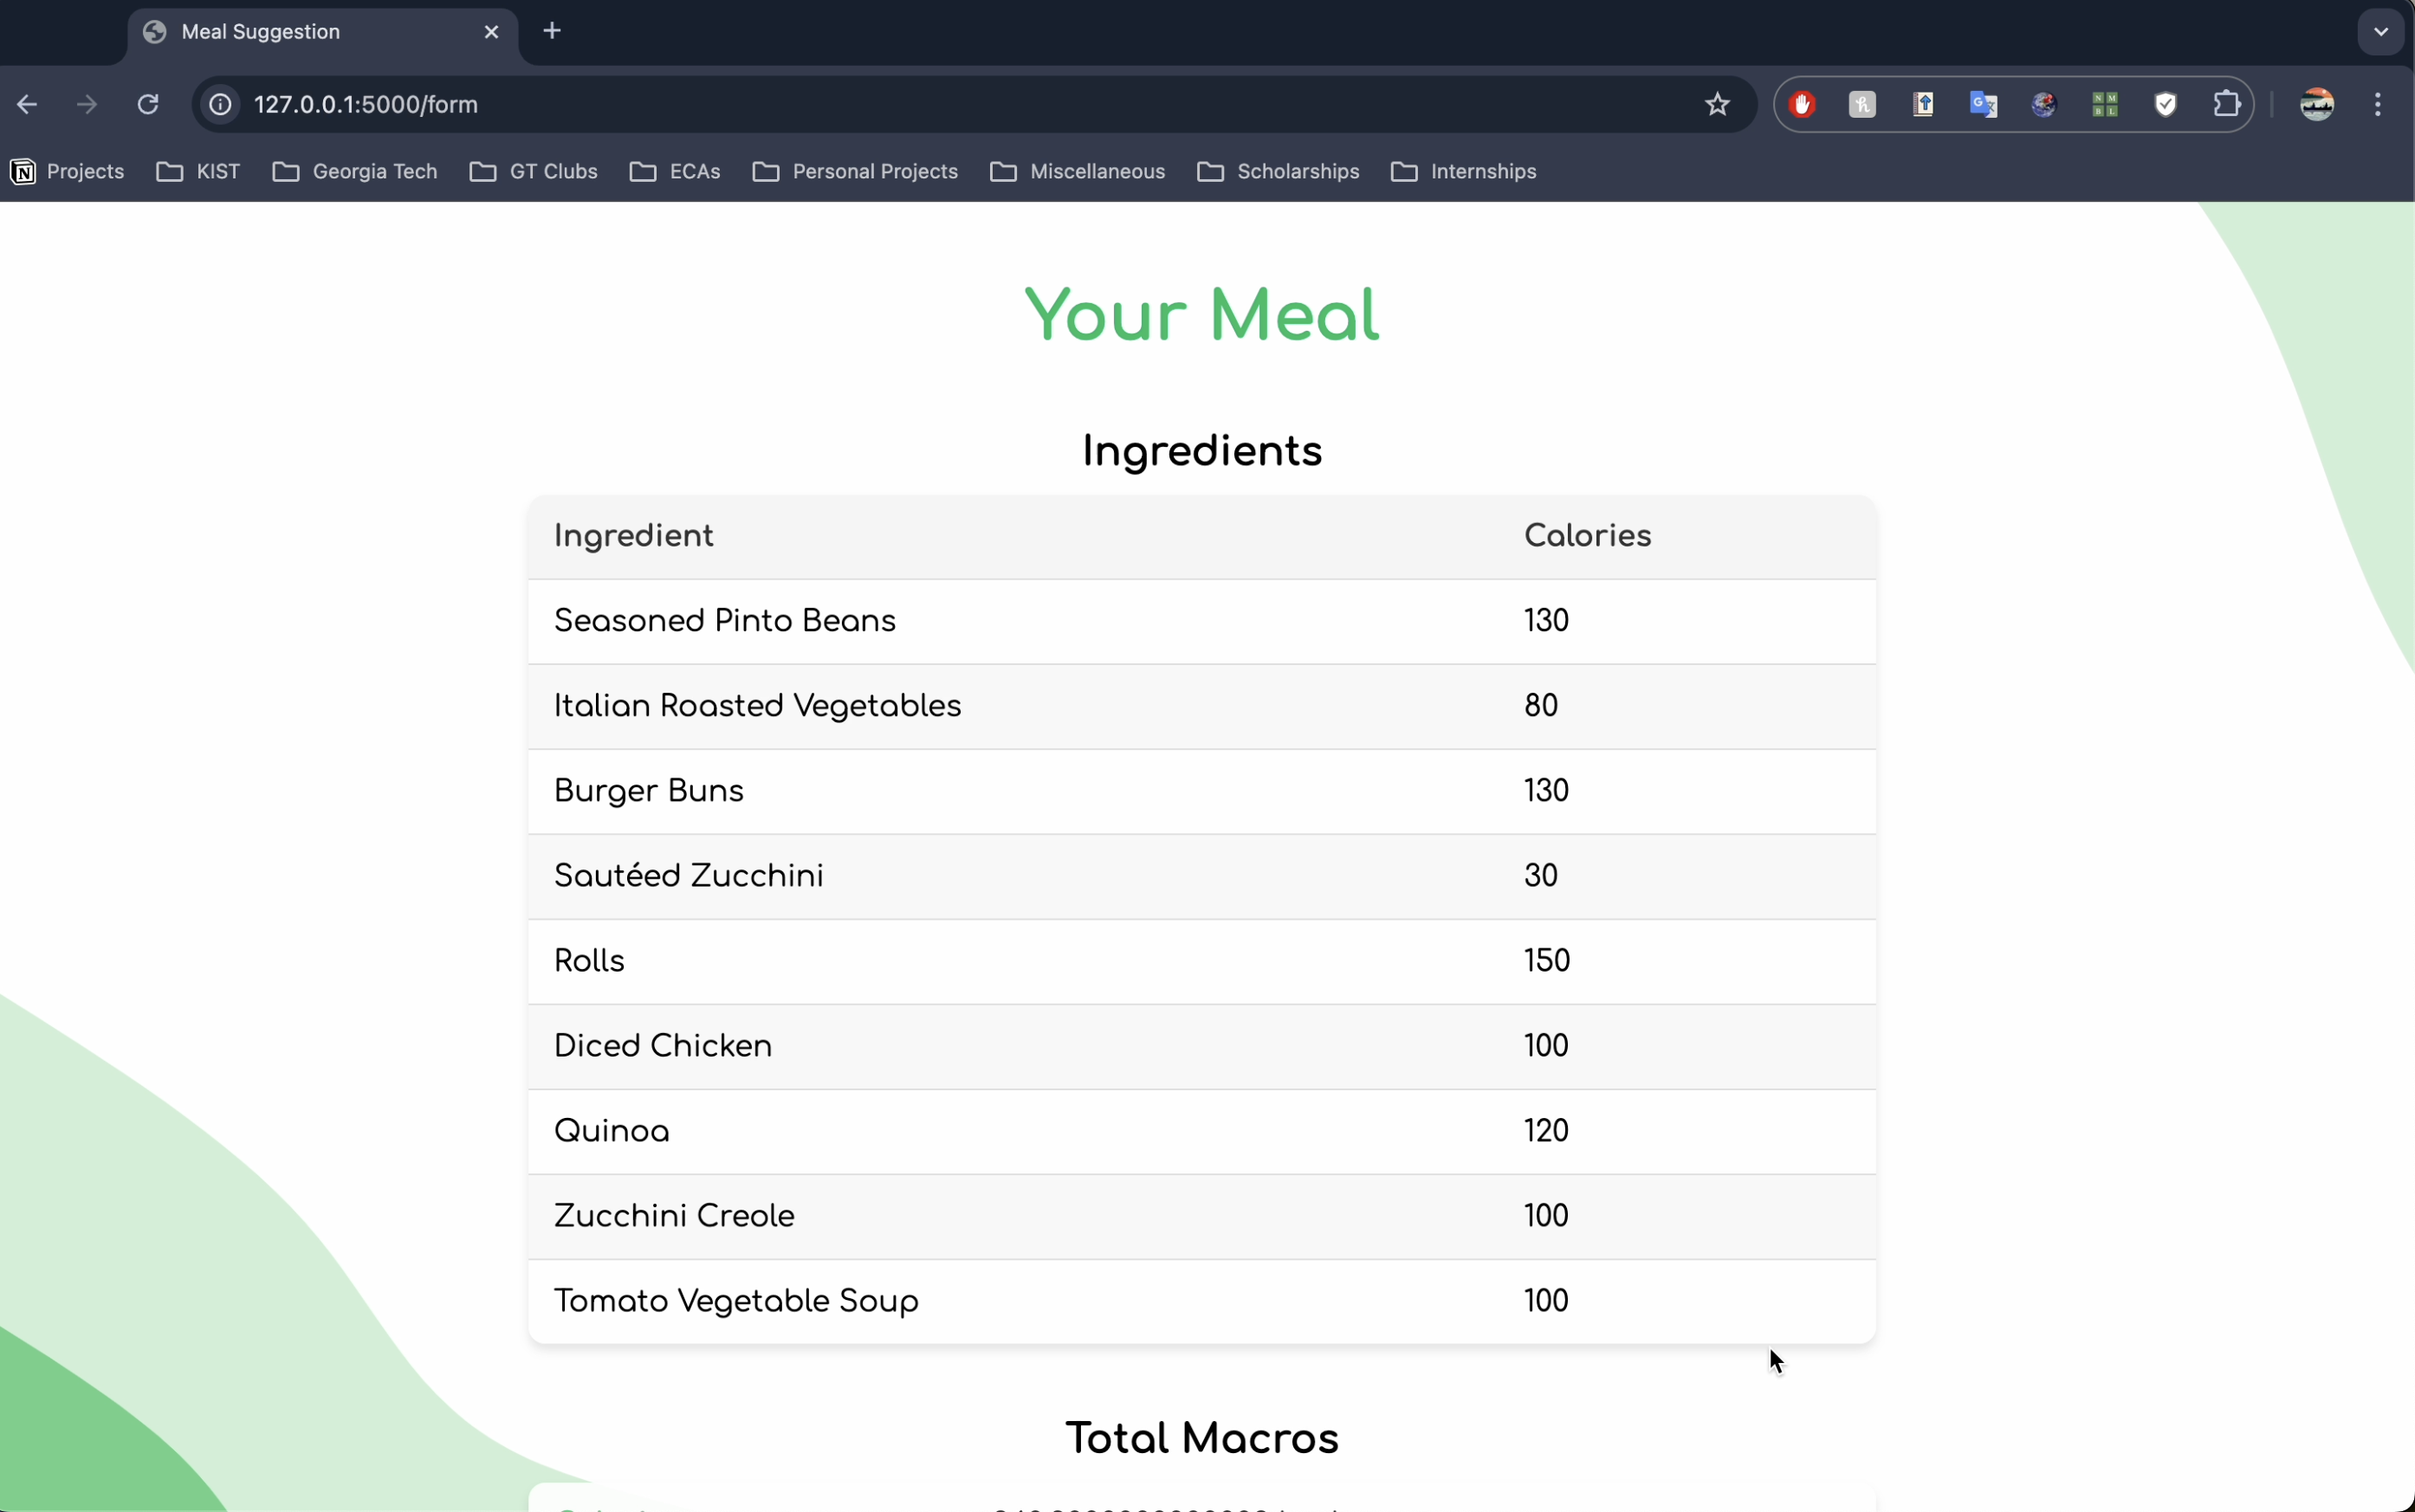Viewport: 2415px width, 1512px height.
Task: Expand the tab search chevron
Action: pyautogui.click(x=2381, y=31)
